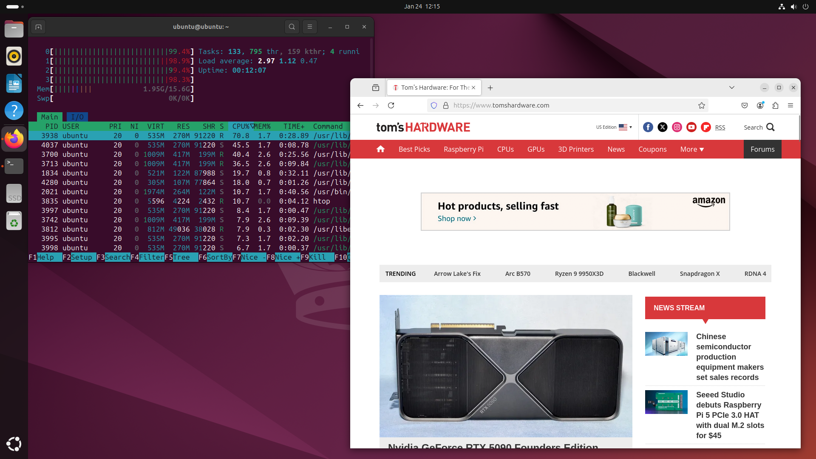The image size is (816, 459).
Task: Open the Trash in the dock
Action: 14,221
